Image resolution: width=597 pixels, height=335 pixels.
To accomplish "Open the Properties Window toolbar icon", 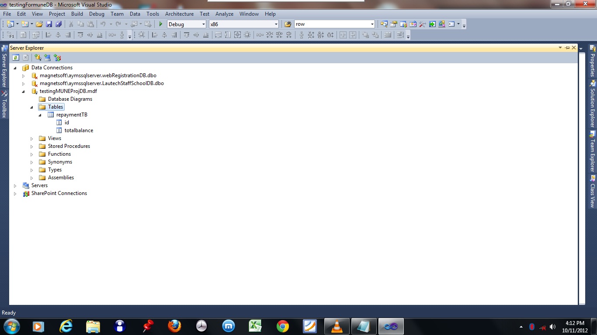I will (x=394, y=24).
